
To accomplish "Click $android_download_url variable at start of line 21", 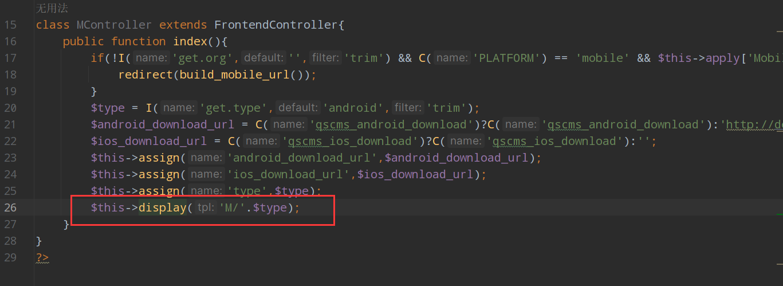I will tap(162, 124).
